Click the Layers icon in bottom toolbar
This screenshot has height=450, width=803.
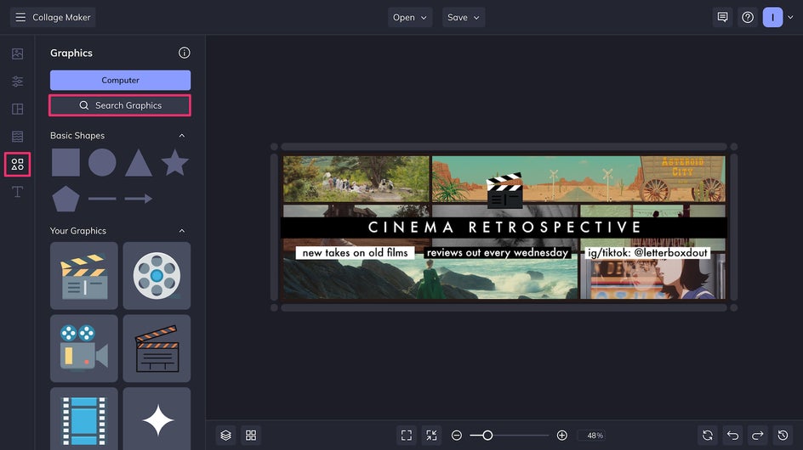[x=225, y=435]
